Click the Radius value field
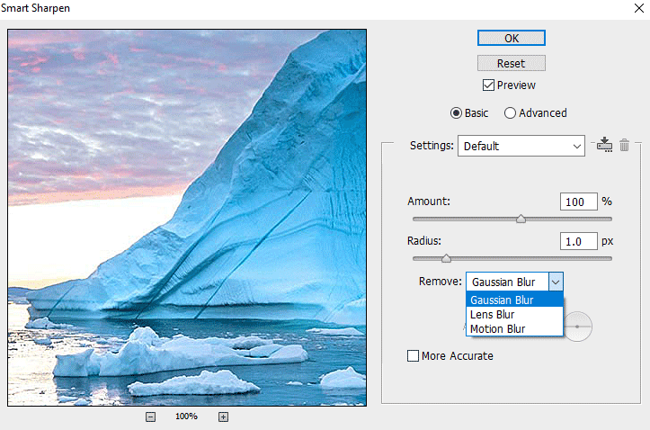Screen dimensions: 650x430 [579, 241]
